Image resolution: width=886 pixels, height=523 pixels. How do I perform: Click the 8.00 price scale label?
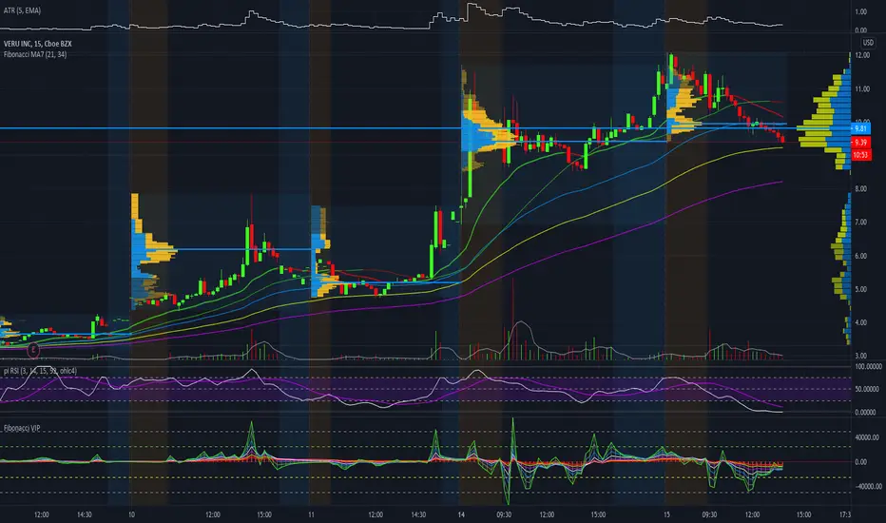coord(860,189)
